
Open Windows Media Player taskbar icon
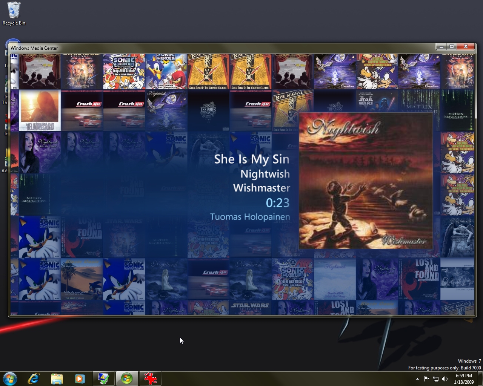[80, 378]
